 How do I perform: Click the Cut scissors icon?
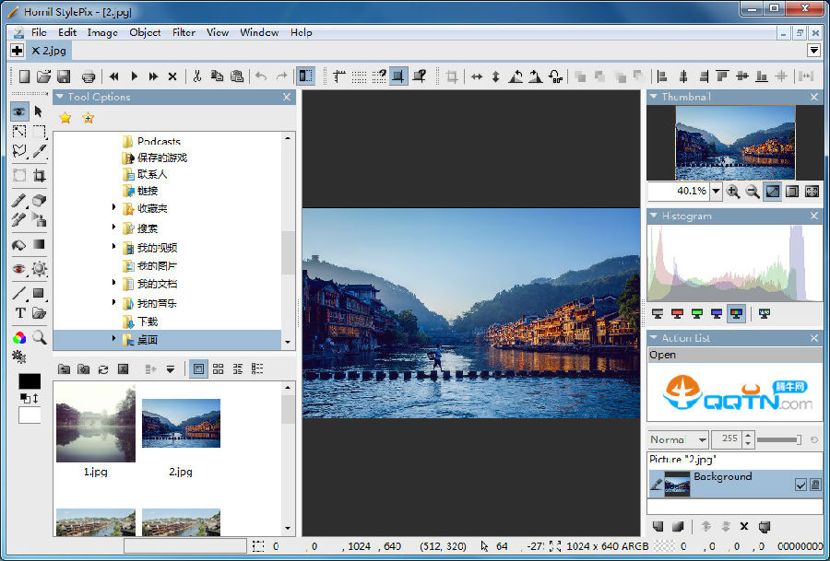196,76
